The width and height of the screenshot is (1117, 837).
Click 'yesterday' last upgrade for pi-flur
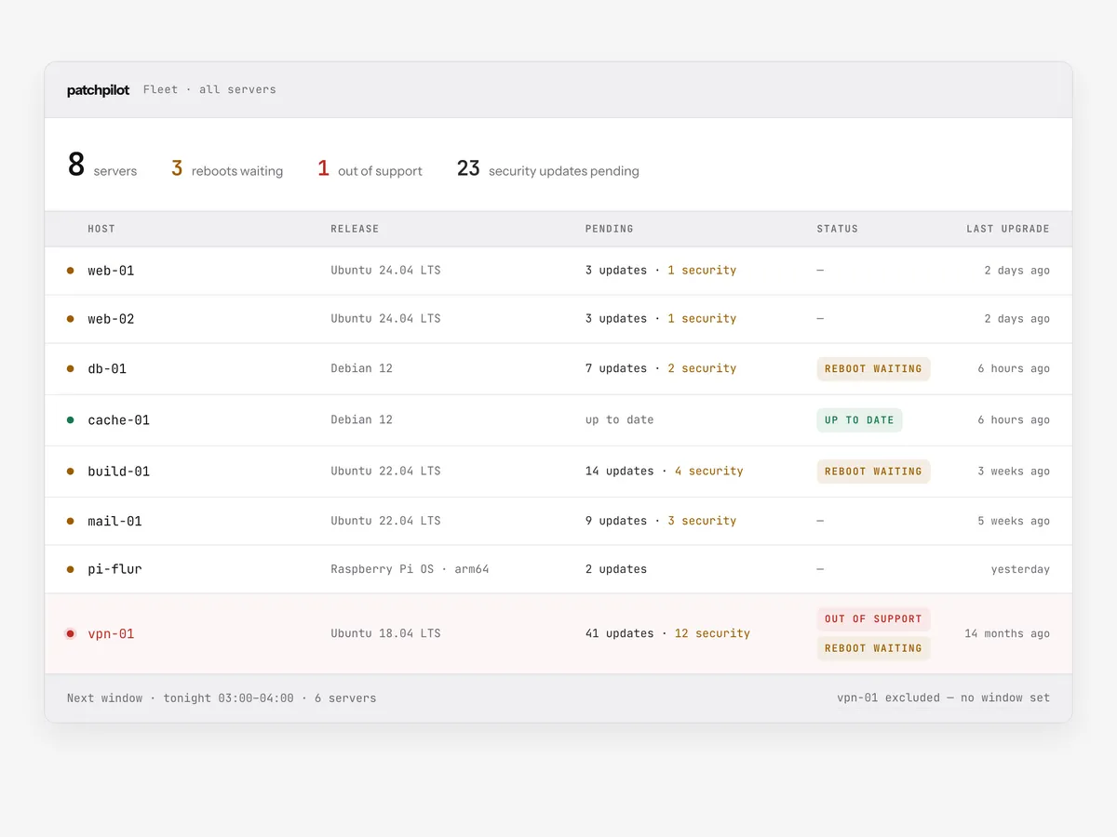1020,569
